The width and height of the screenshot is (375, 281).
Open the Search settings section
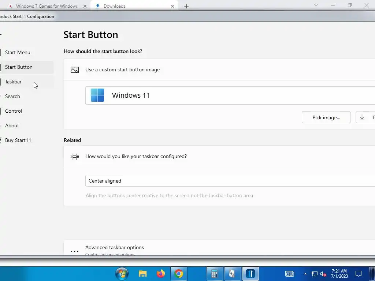point(12,96)
